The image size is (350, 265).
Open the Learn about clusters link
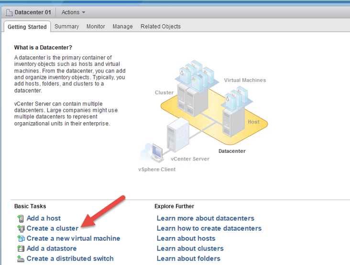click(190, 248)
